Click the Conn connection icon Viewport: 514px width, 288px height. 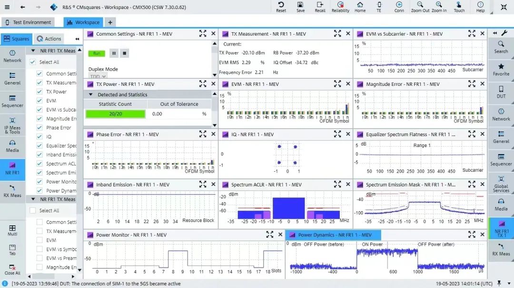point(399,7)
